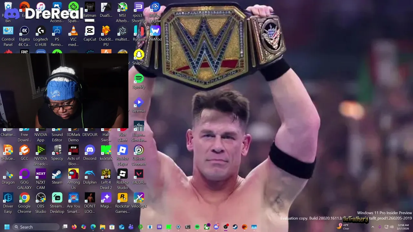
Task: Launch VelocityX desktop shortcut
Action: pos(139,201)
